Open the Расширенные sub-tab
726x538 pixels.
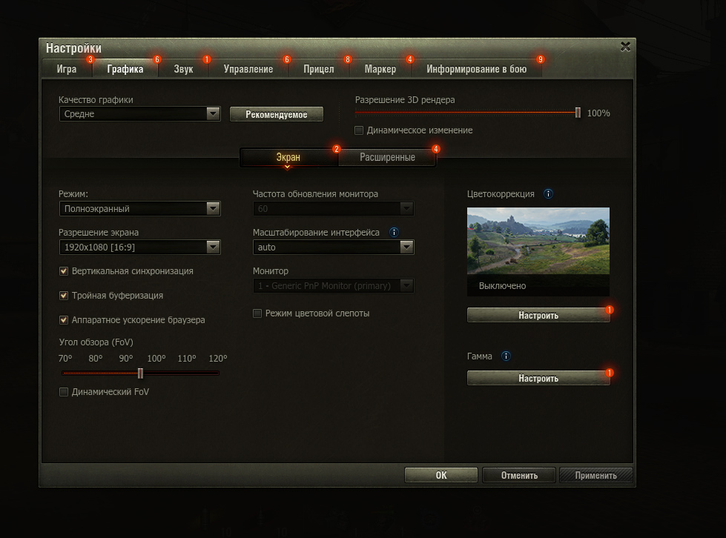click(387, 157)
